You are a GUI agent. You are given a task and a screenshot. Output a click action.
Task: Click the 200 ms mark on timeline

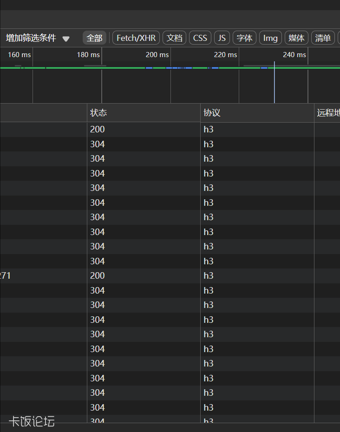point(157,55)
